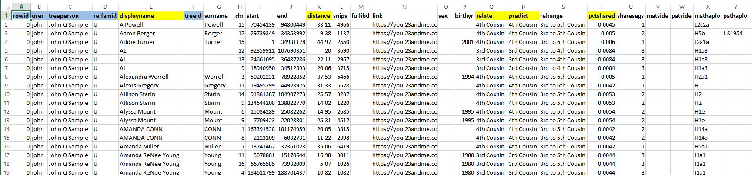Viewport: 752px width, 175px height.
Task: Select the blue treeid header cell
Action: [x=193, y=16]
